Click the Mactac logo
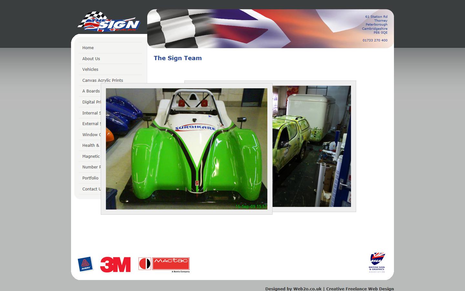Screen dimensions: 465x291 164,264
